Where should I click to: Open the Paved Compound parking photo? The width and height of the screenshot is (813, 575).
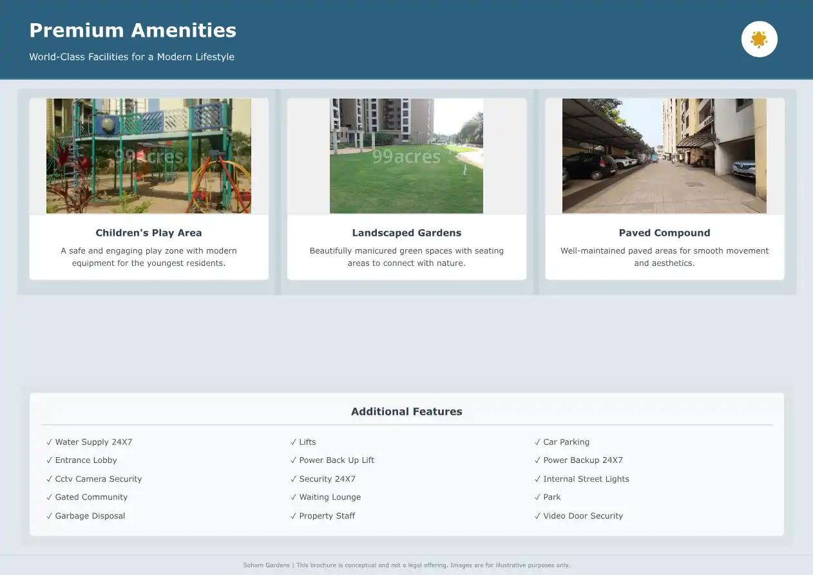664,156
